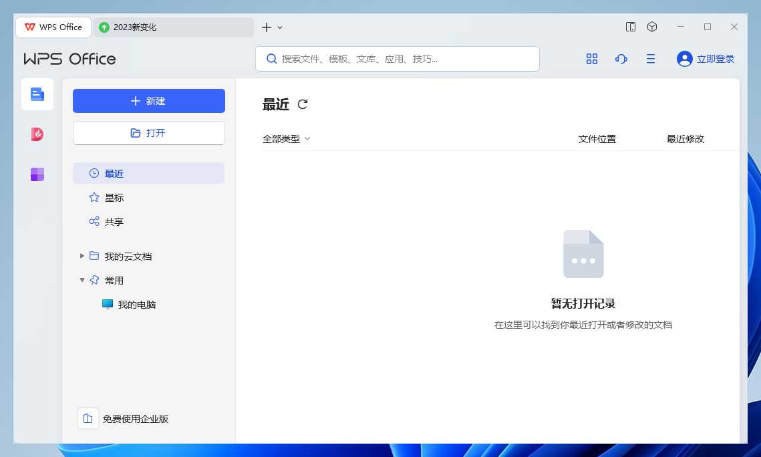Minimize the WPS Office window
The image size is (761, 457).
(x=681, y=27)
